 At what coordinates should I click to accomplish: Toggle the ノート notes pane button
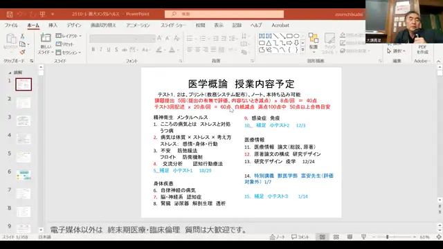277,237
